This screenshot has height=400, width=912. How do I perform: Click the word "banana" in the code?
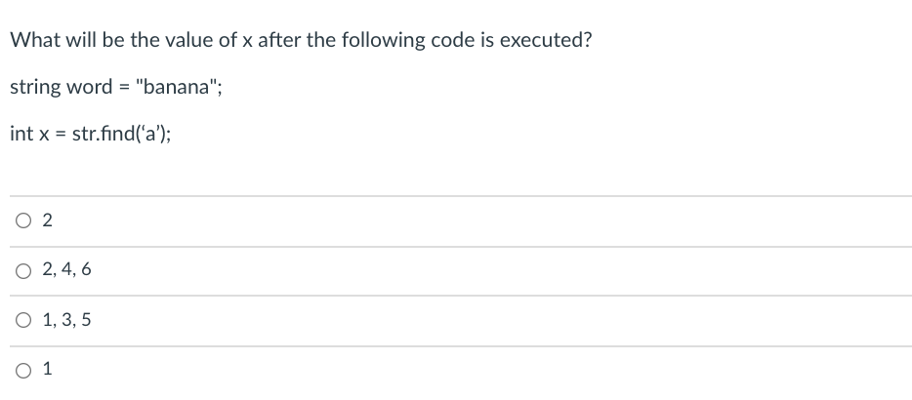pyautogui.click(x=176, y=87)
